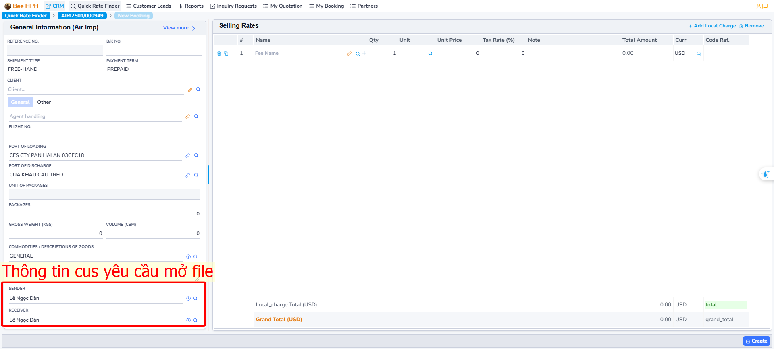The image size is (774, 349).
Task: Expand View more in General Information
Action: click(x=179, y=28)
